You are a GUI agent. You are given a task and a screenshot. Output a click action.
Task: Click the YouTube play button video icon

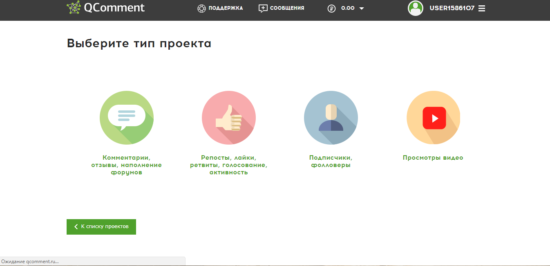pos(433,117)
